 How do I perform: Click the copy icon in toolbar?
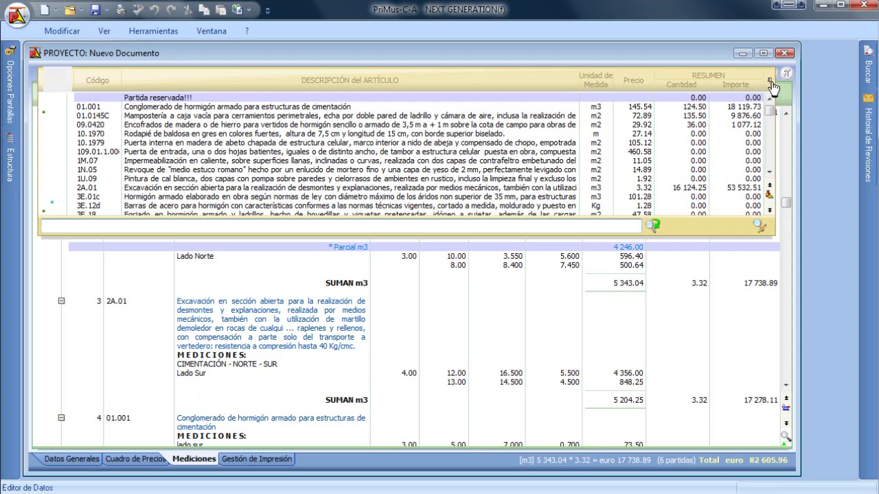204,10
